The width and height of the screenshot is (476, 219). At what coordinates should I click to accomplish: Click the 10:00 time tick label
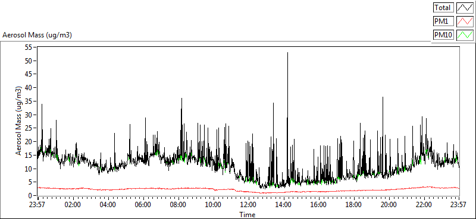tap(213, 205)
